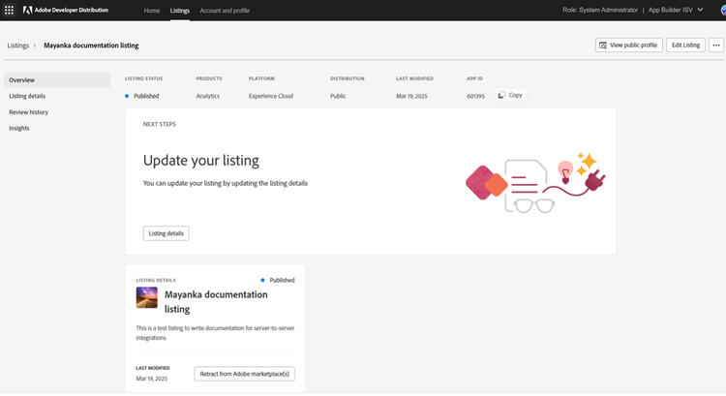
Task: Click the Mayanka listing sunset thumbnail
Action: (x=147, y=297)
